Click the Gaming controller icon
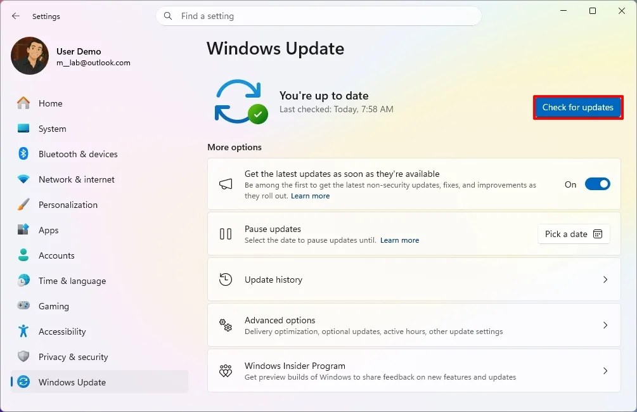This screenshot has width=637, height=412. pyautogui.click(x=23, y=305)
